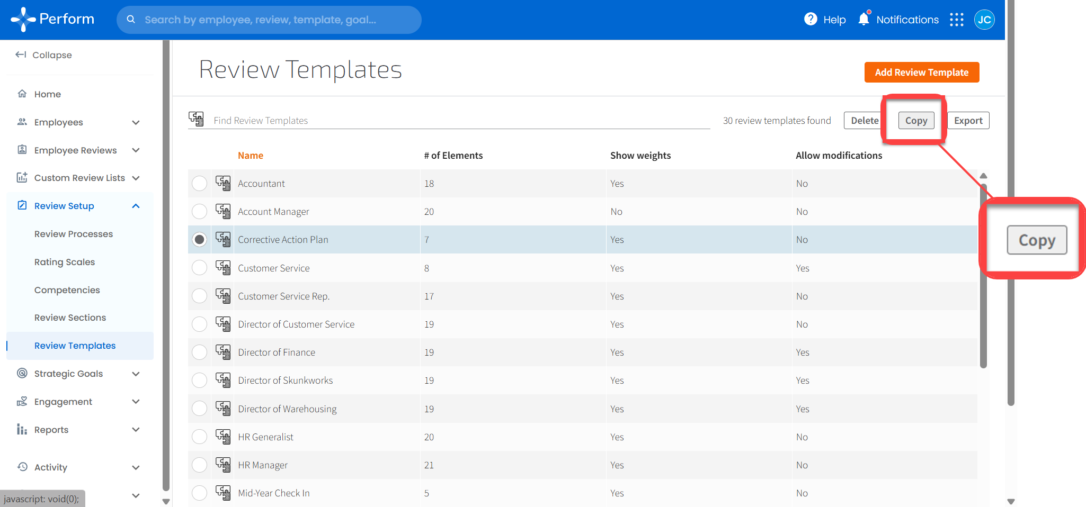Viewport: 1086px width, 507px height.
Task: Expand the chevron below the Activity chevron
Action: (x=136, y=495)
